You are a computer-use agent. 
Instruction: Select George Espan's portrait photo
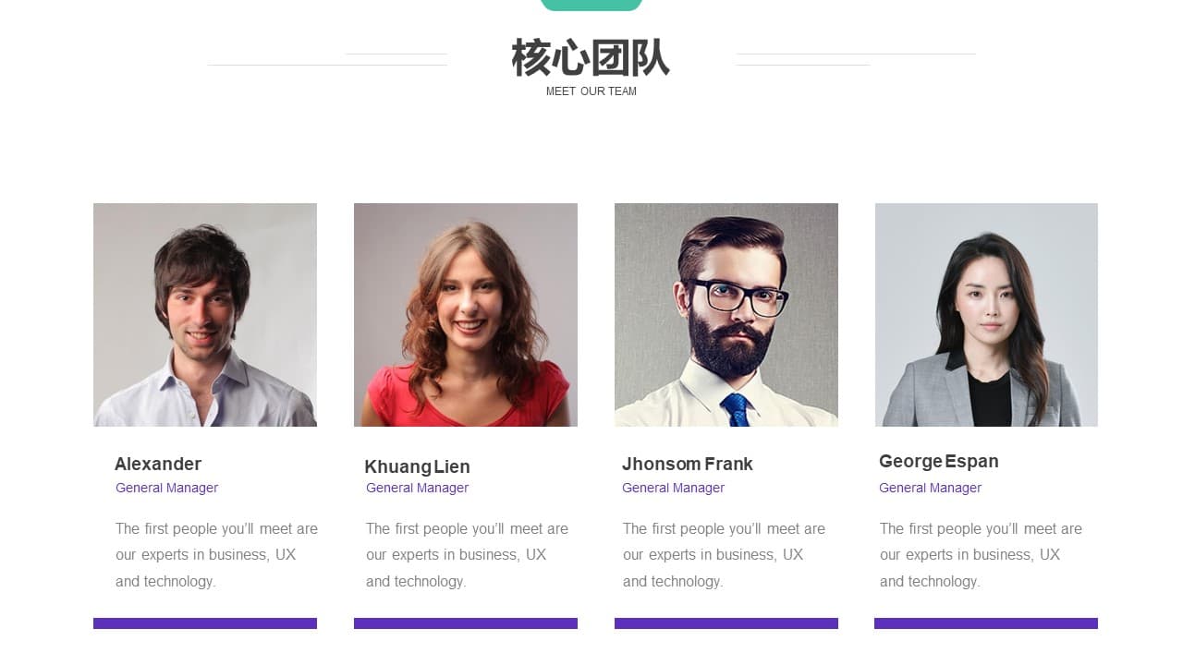[x=986, y=315]
